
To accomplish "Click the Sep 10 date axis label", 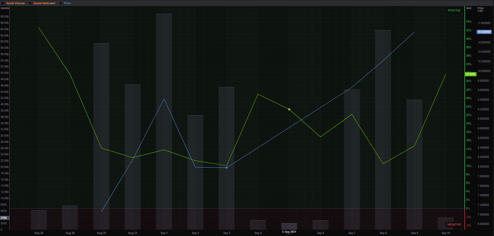I will tap(446, 233).
